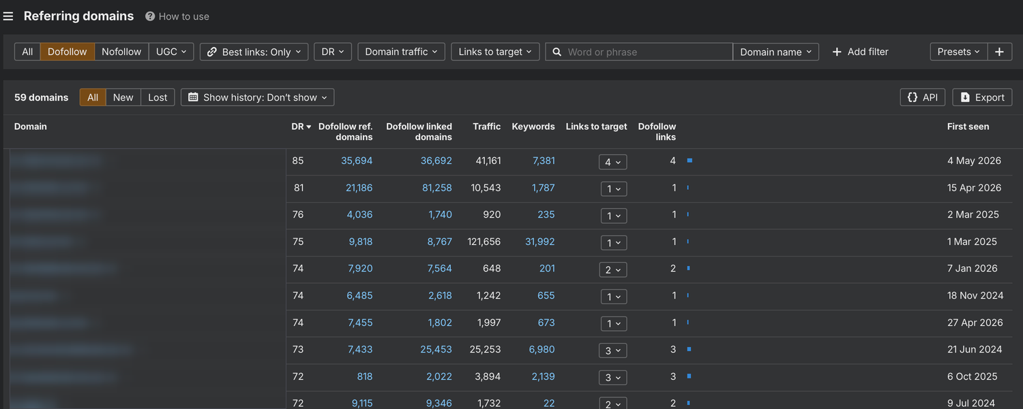Click the DR column sort arrow
The height and width of the screenshot is (409, 1023).
pos(309,127)
